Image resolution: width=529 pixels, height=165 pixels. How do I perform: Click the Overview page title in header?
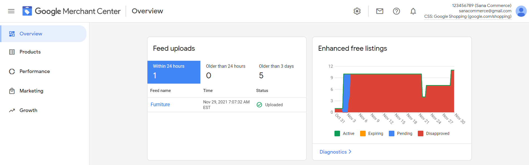147,11
